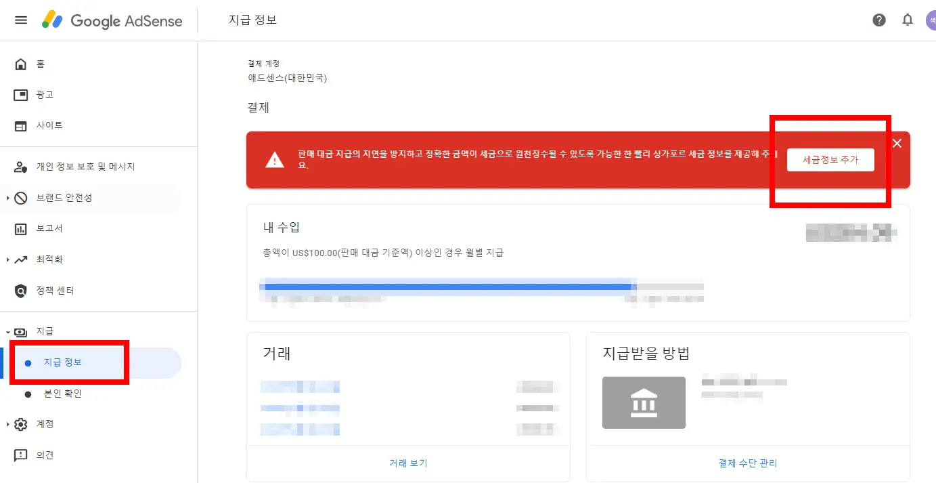Viewport: 936px width, 483px height.
Task: Expand the 브랜드 안전성 section
Action: (7, 197)
